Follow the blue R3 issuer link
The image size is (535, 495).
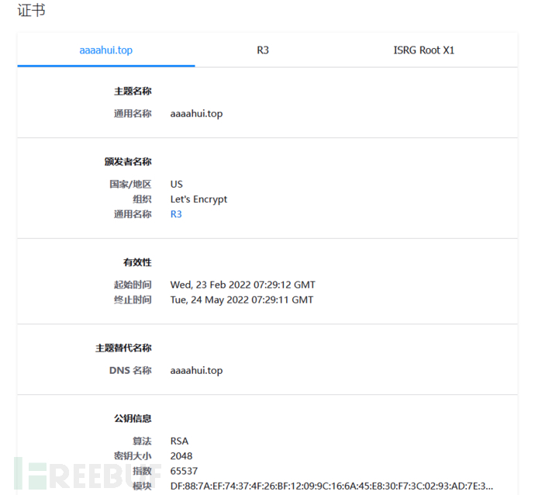(x=176, y=214)
